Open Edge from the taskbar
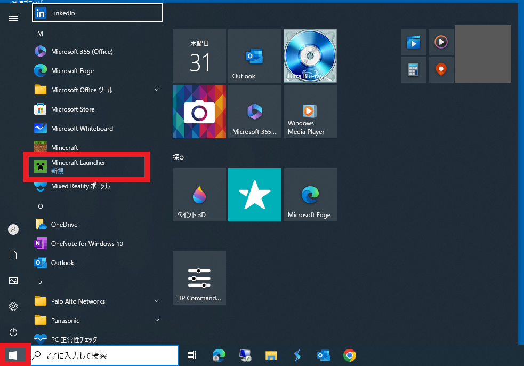This screenshot has height=366, width=524. 219,355
